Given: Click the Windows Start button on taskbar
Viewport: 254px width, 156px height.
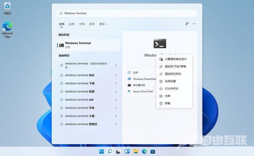Looking at the screenshot, I should pos(102,152).
